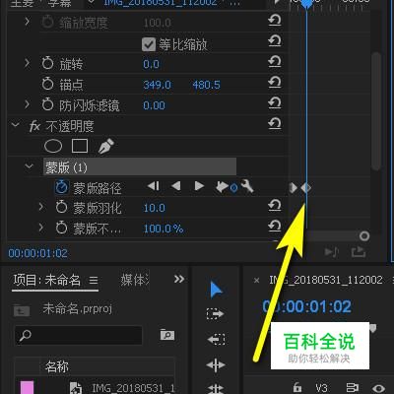Select the Selection tool arrow

216,290
